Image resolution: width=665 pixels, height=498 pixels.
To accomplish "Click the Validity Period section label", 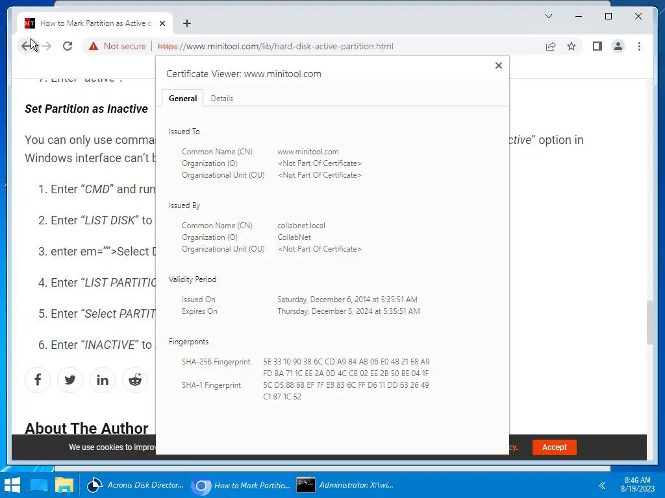I will click(192, 279).
